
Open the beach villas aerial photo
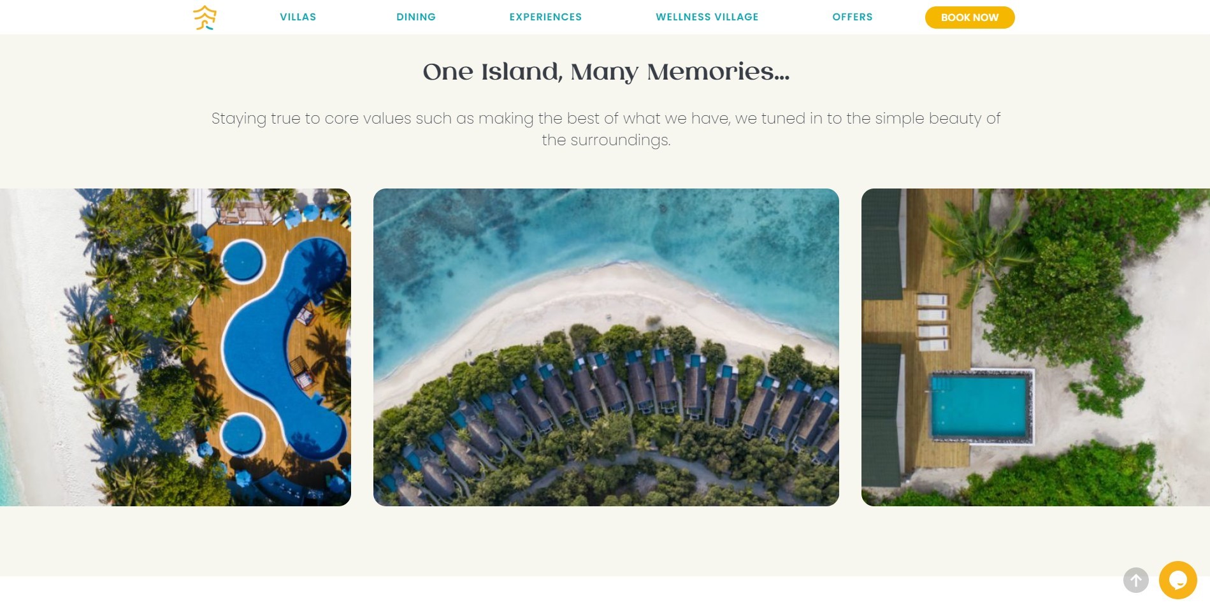[606, 347]
